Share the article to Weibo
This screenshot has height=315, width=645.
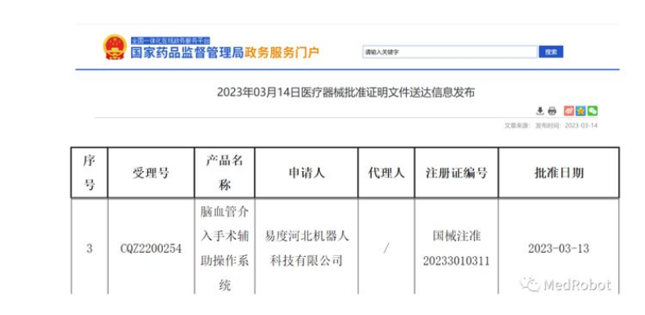click(x=569, y=110)
